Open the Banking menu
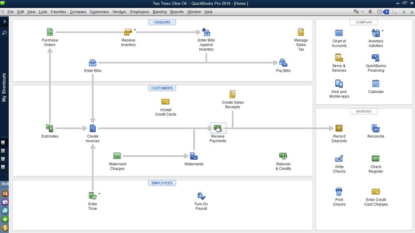The height and width of the screenshot is (233, 415). 160,12
